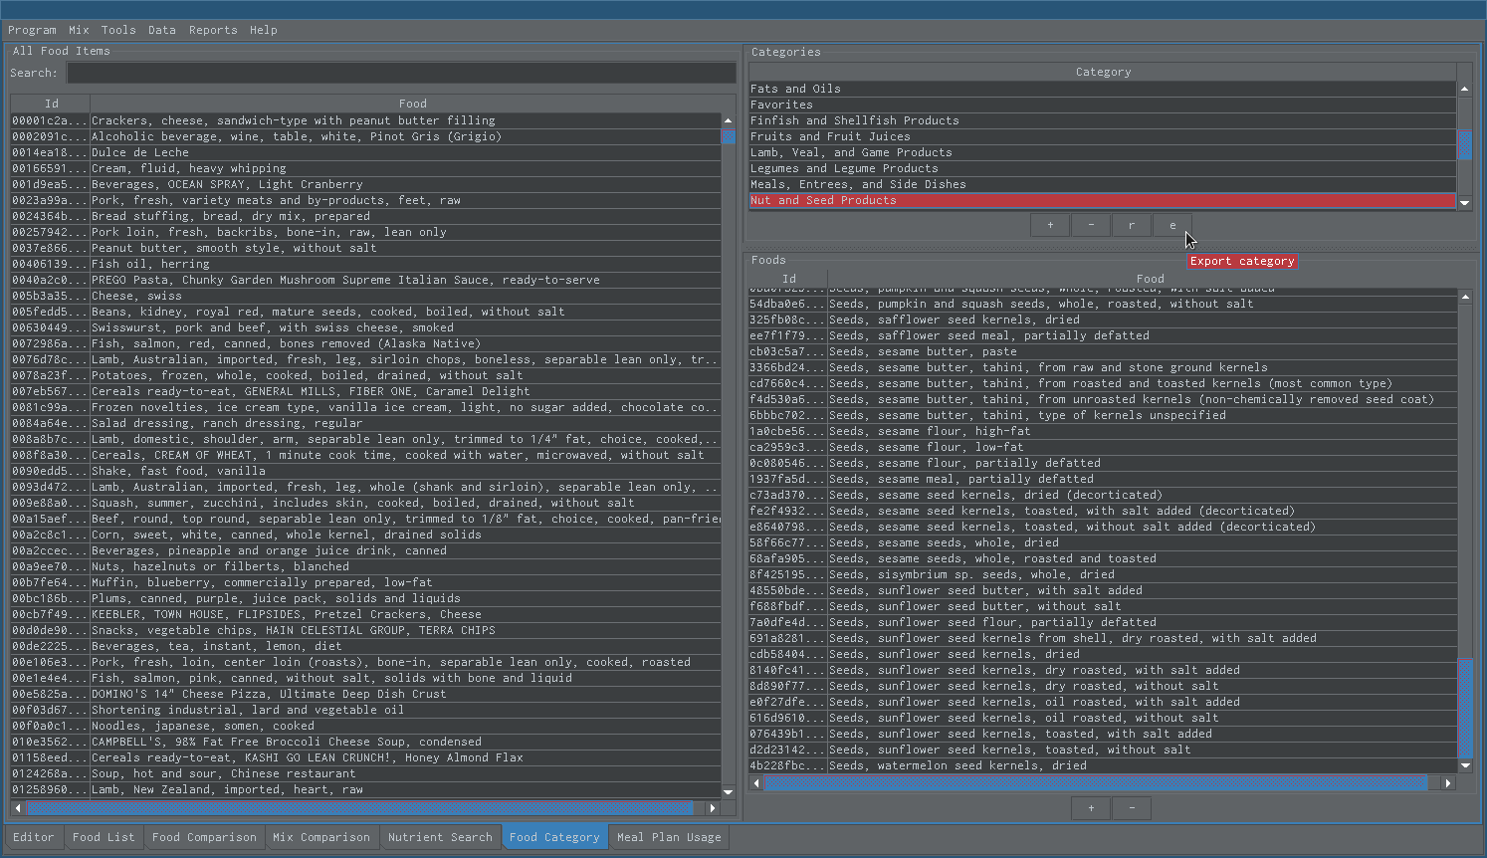Click the rename category 'r' button
The width and height of the screenshot is (1487, 858).
1132,225
